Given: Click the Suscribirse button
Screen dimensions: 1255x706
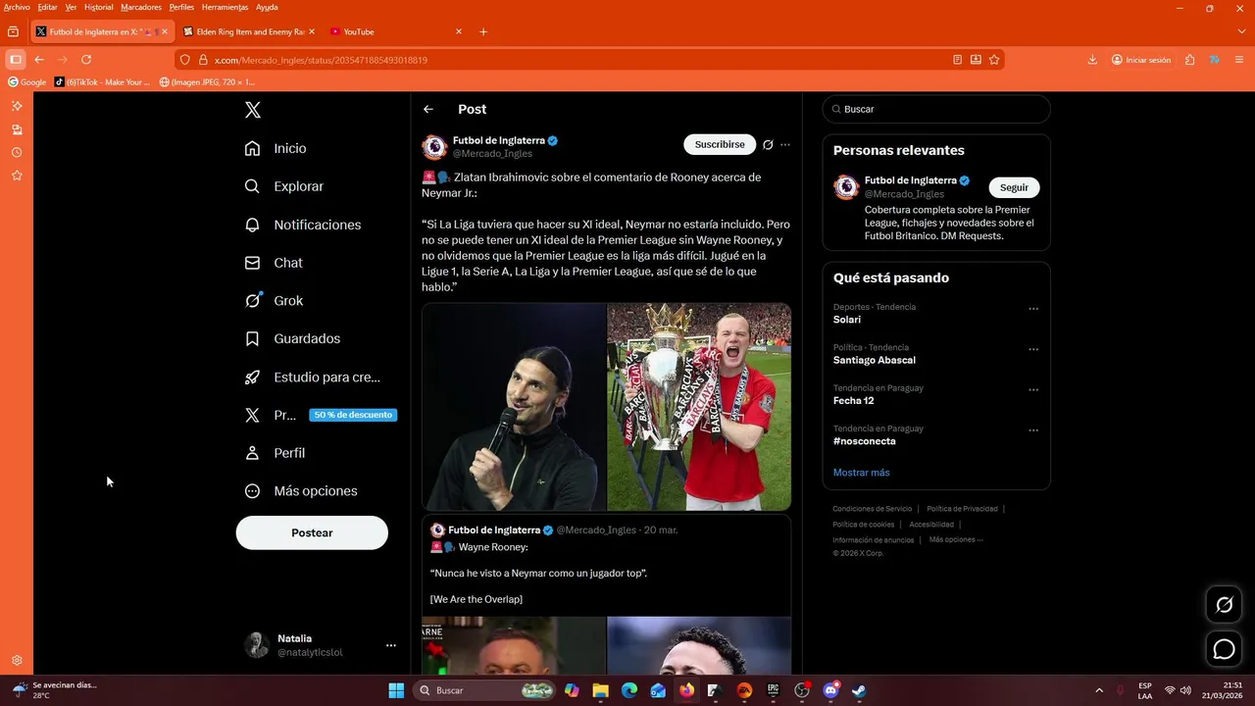Looking at the screenshot, I should pos(720,144).
